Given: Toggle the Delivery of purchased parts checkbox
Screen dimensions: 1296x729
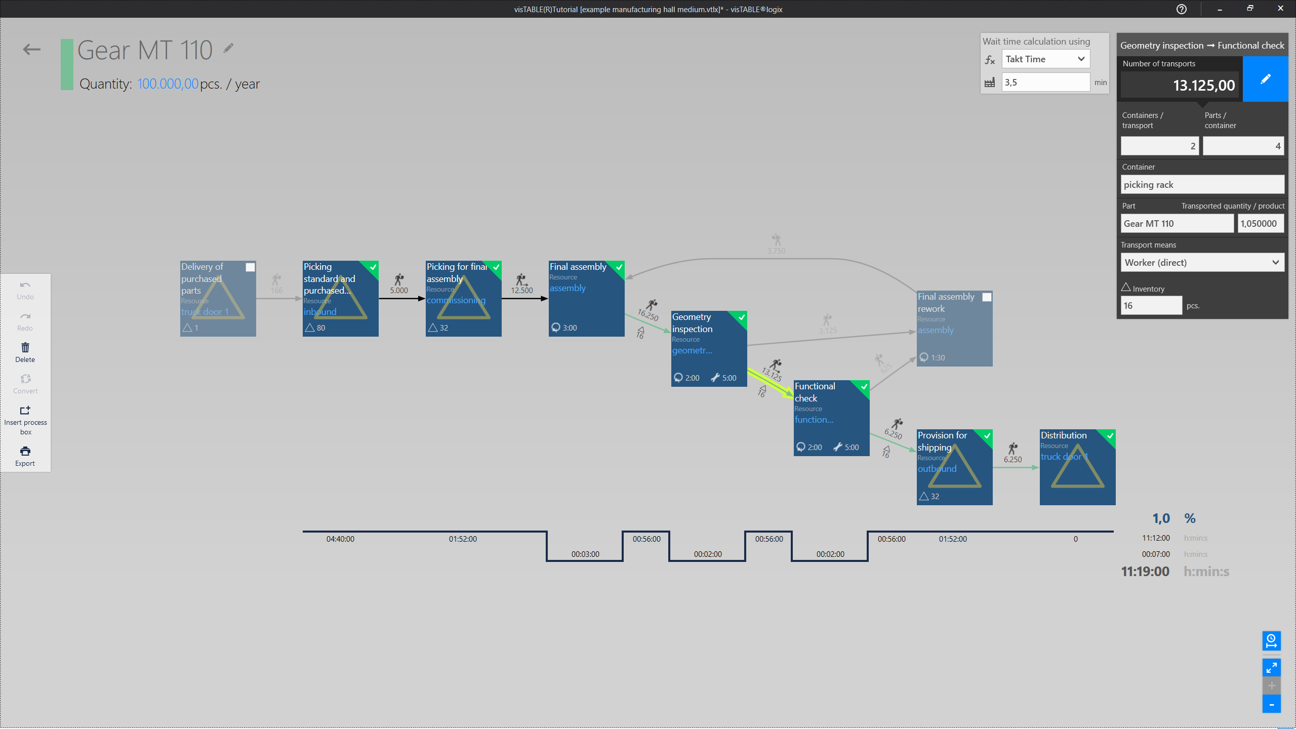Looking at the screenshot, I should (250, 267).
